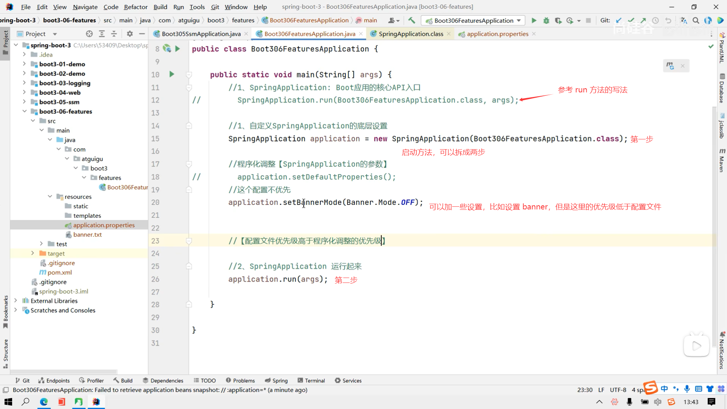Image resolution: width=727 pixels, height=409 pixels.
Task: Collapse the resources folder in tree
Action: (50, 197)
